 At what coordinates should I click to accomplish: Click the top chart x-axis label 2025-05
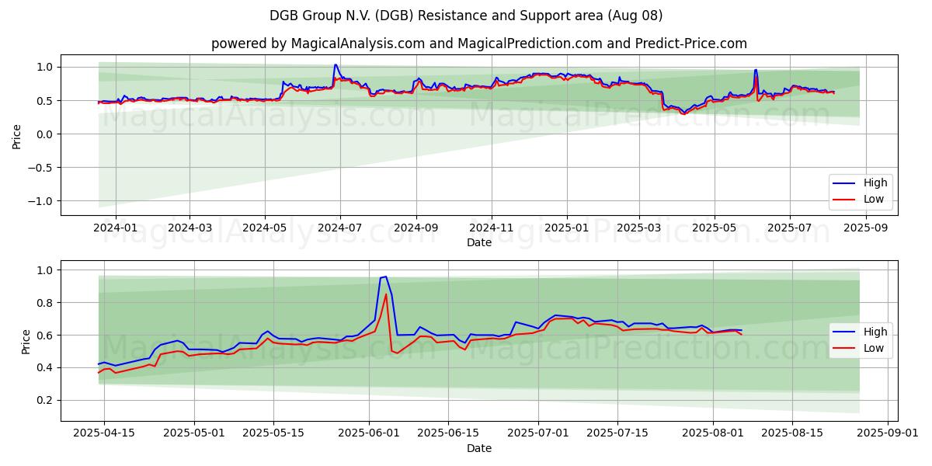click(714, 228)
